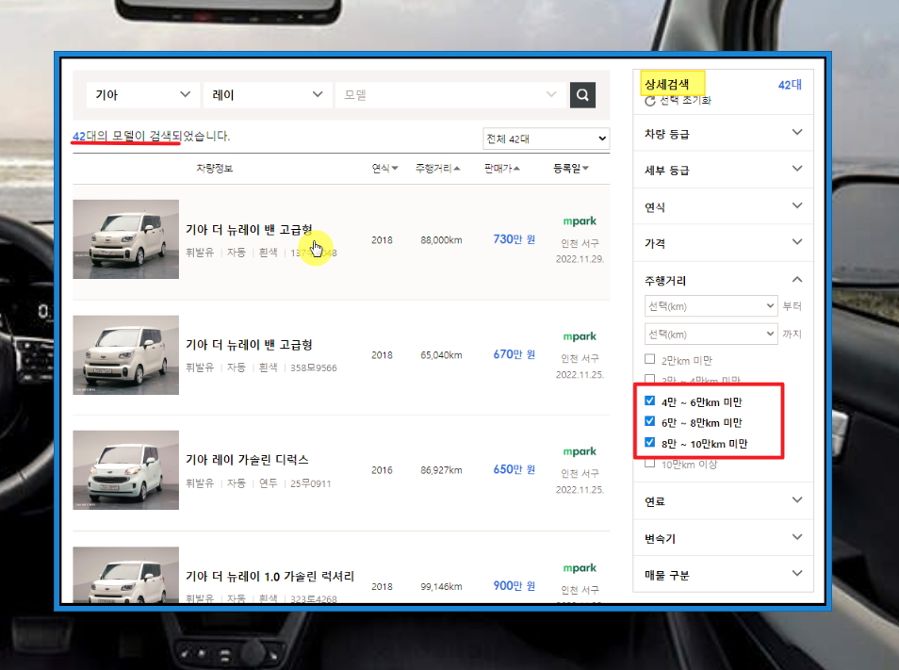
Task: Check the 10만km 이상 checkbox
Action: click(649, 463)
